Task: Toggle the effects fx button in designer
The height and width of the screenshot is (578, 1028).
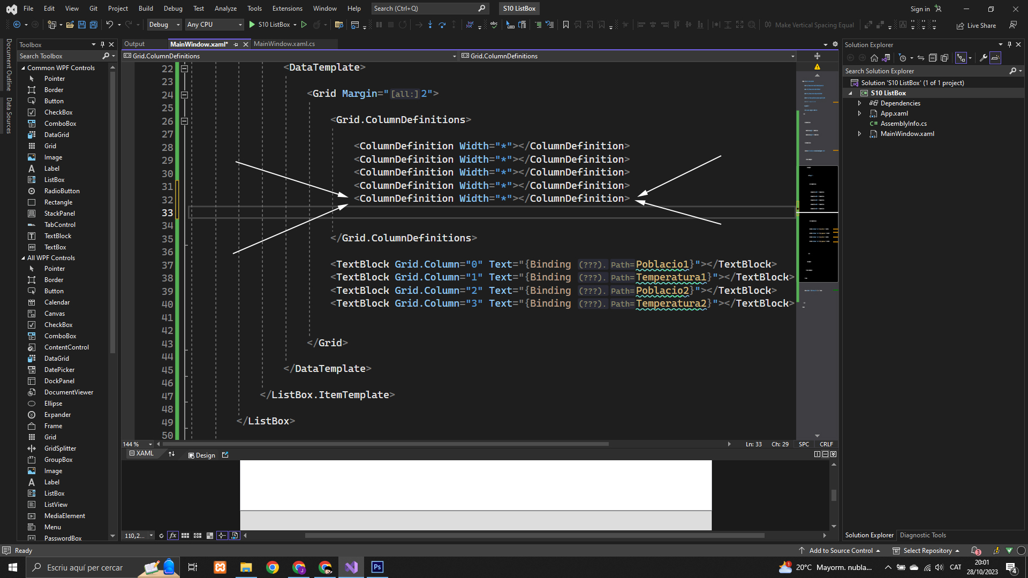Action: point(172,536)
